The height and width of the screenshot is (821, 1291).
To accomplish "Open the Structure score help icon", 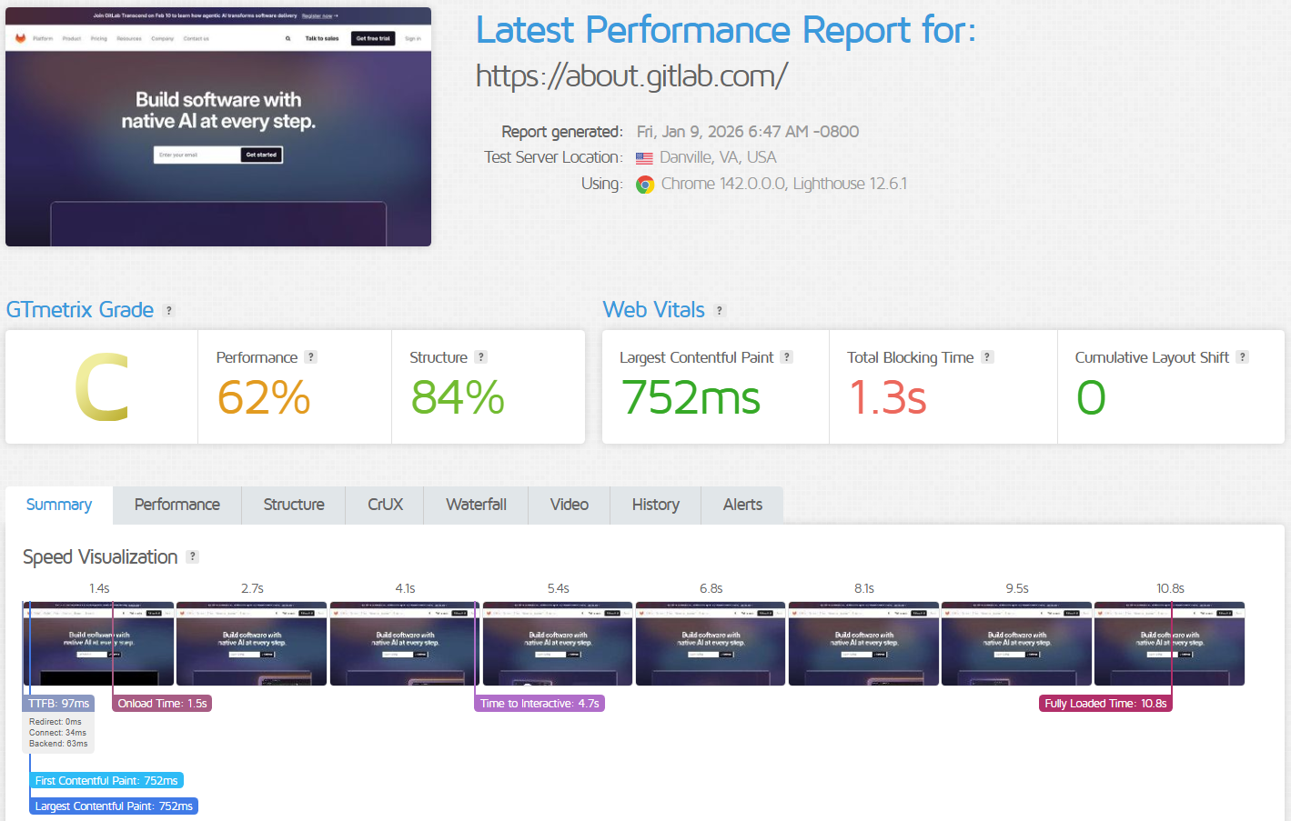I will pos(481,357).
